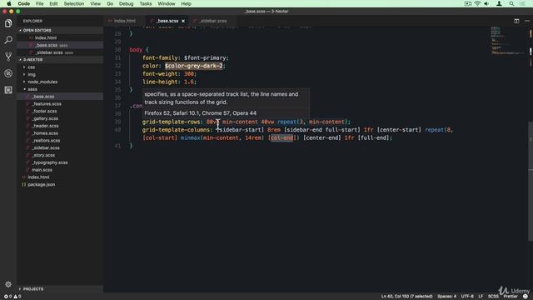Click the Wi-Fi icon in menu bar
Viewport: 533px width, 300px height.
477,3
